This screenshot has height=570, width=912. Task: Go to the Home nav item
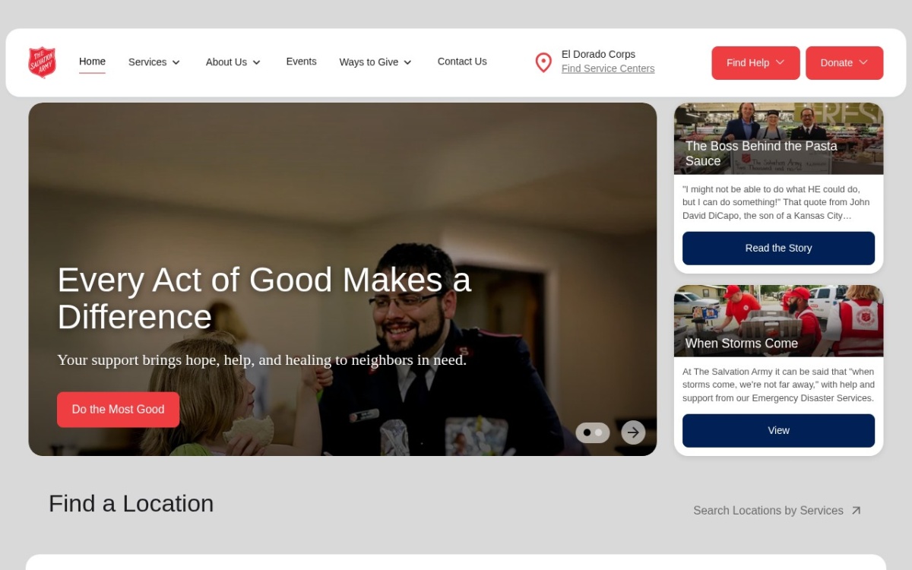(92, 62)
